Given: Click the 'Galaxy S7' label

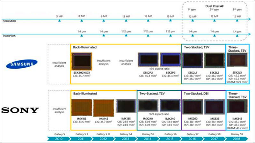Looking at the screenshot, I should pyautogui.click(x=193, y=134).
